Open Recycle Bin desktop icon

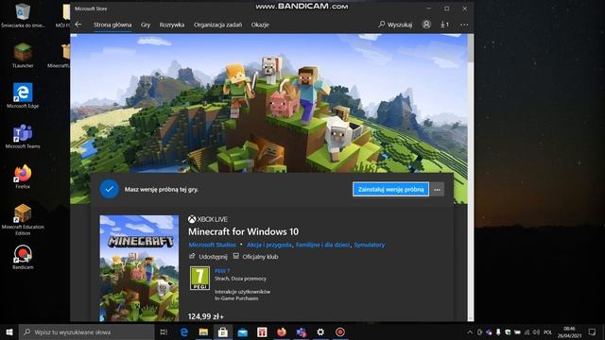coord(23,15)
